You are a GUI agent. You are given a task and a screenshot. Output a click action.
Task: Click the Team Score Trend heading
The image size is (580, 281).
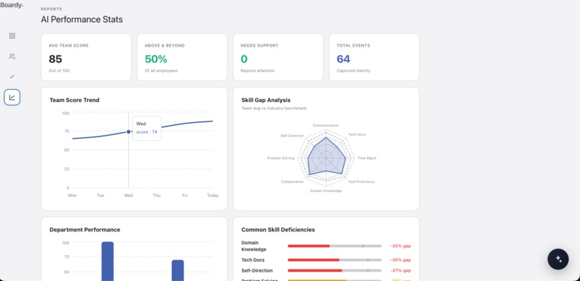(x=74, y=100)
